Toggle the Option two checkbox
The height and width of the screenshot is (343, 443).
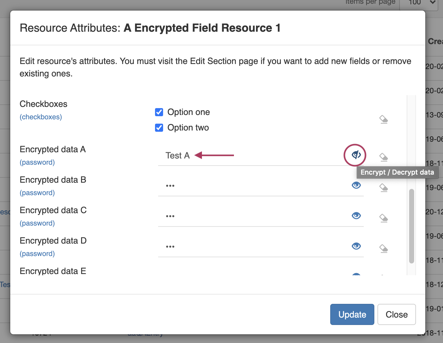(159, 128)
